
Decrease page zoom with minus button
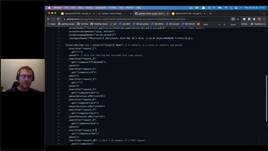tap(219, 25)
